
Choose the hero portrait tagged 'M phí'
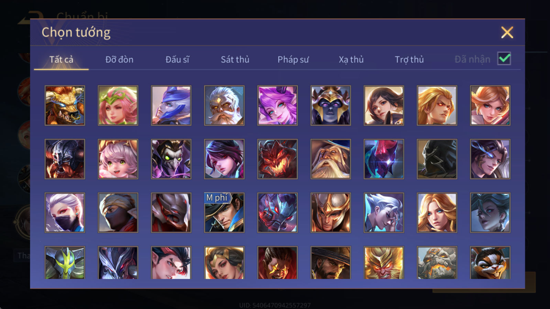(x=224, y=213)
